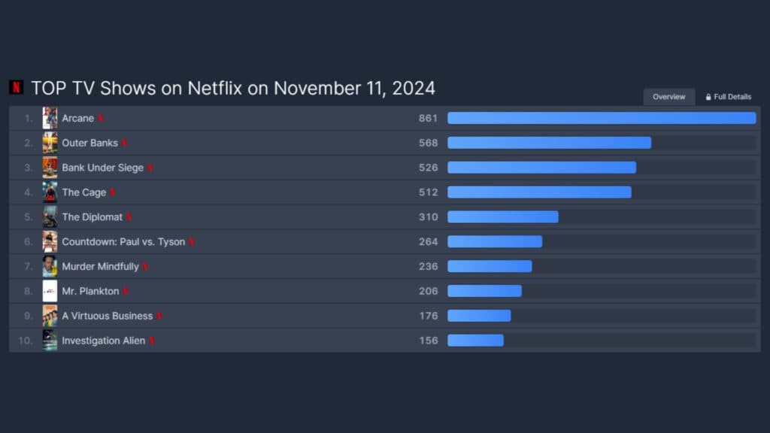The image size is (770, 433).
Task: Click the rank number 10 for Investigation Alien
Action: pos(26,341)
